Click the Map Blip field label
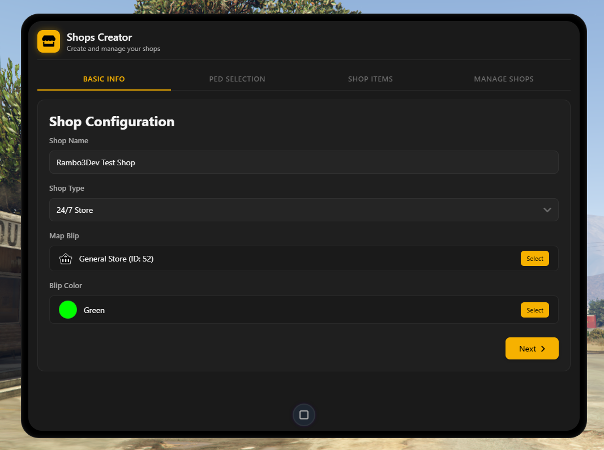Viewport: 604px width, 450px height. 64,236
